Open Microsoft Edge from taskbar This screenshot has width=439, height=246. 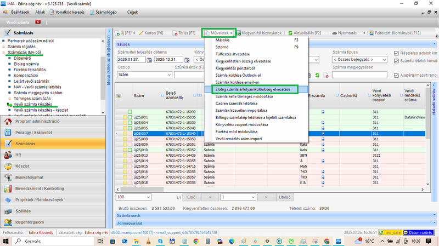coord(232,241)
